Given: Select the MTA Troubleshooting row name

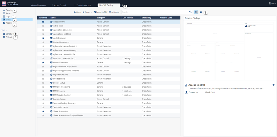Looking at the screenshot, I should click(x=62, y=95).
